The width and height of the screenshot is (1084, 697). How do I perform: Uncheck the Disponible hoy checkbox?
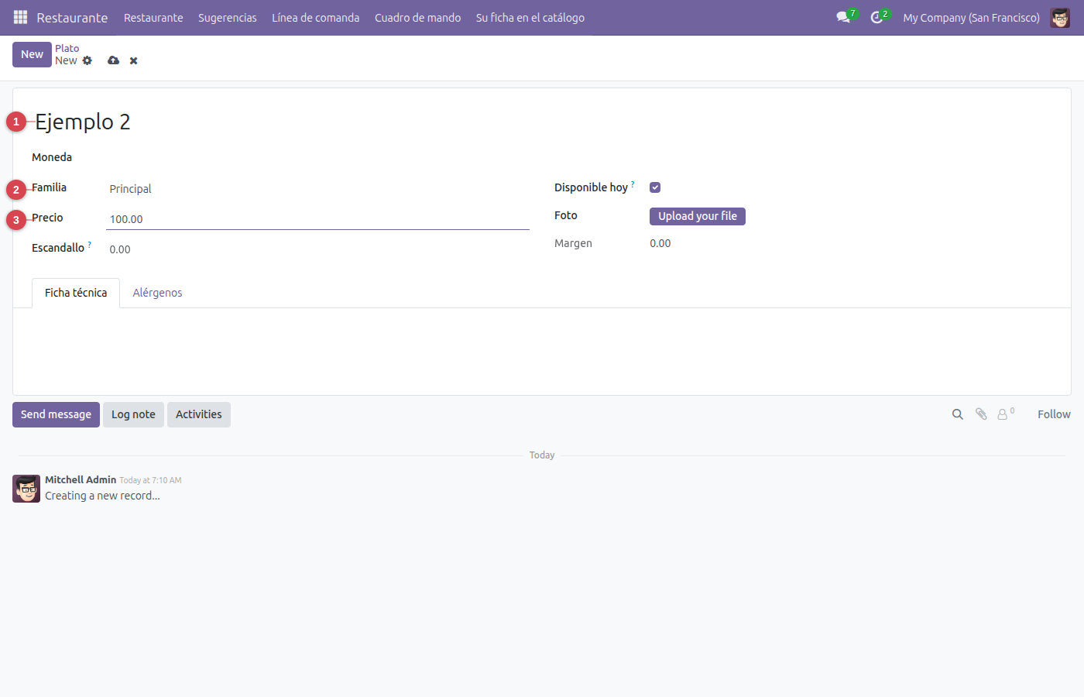[x=655, y=187]
